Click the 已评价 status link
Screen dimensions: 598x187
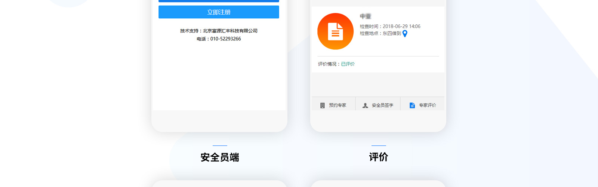(x=348, y=64)
